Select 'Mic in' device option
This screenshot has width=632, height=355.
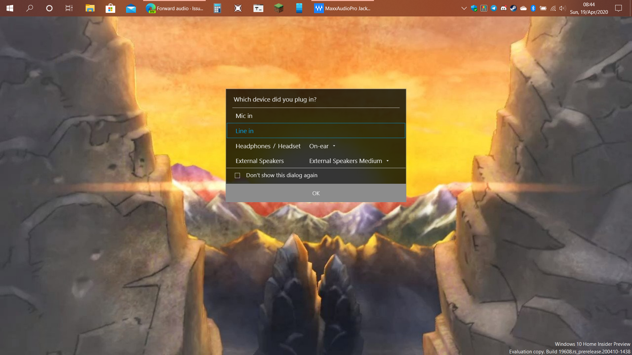pos(316,116)
